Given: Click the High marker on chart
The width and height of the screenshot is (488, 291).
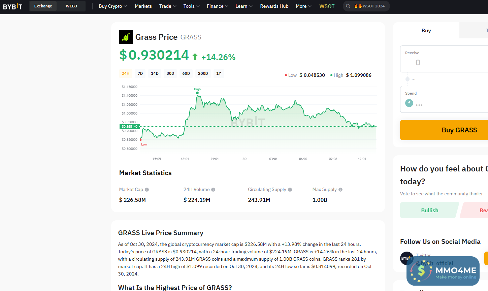Looking at the screenshot, I should [197, 93].
